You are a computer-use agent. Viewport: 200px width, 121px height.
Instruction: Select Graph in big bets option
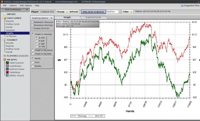tap(33, 54)
